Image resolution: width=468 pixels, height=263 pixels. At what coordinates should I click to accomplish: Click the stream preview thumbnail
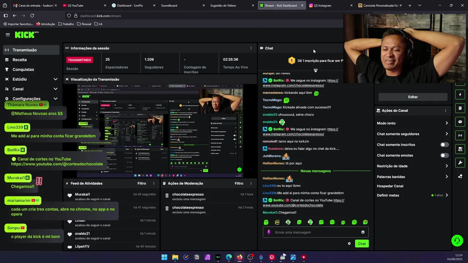coord(160,131)
